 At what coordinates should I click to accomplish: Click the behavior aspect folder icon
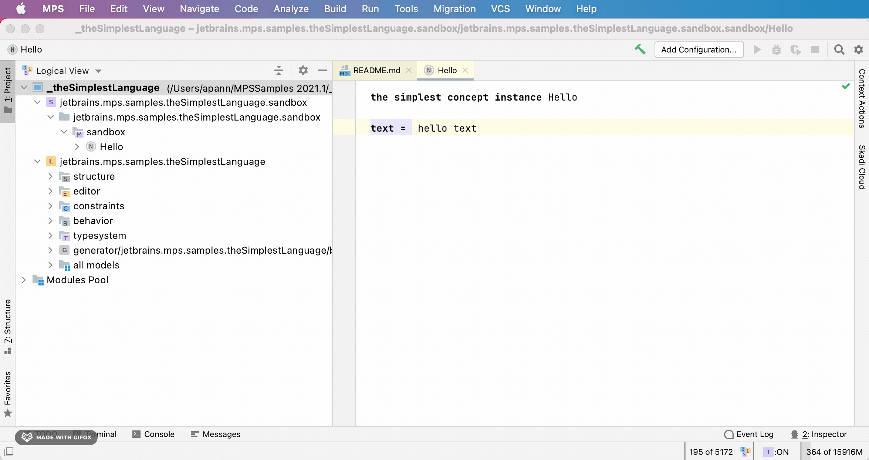pyautogui.click(x=64, y=221)
